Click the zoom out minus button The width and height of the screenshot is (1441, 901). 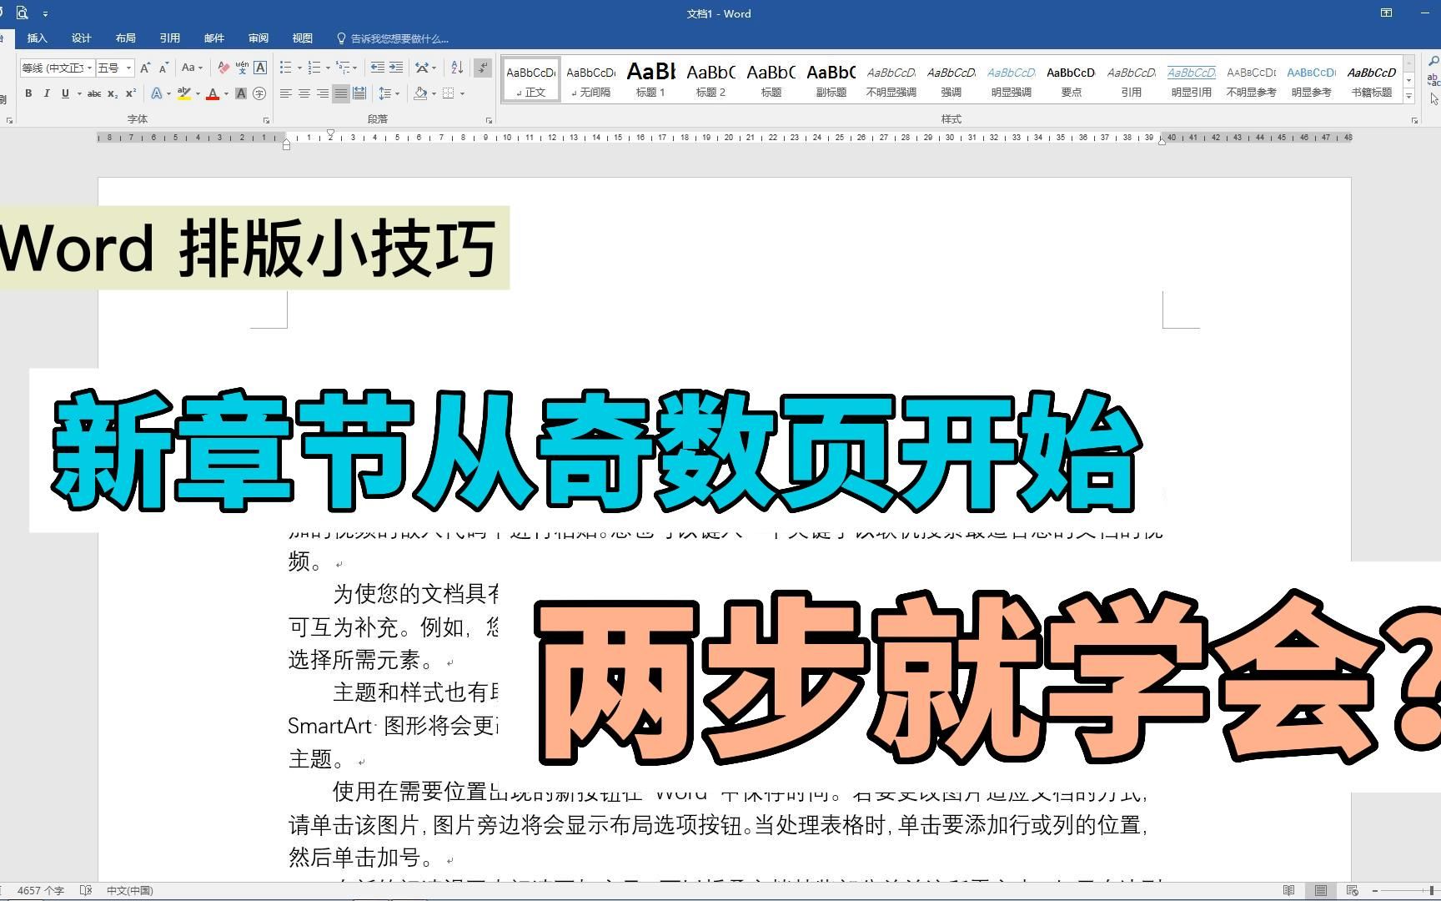coord(1375,891)
